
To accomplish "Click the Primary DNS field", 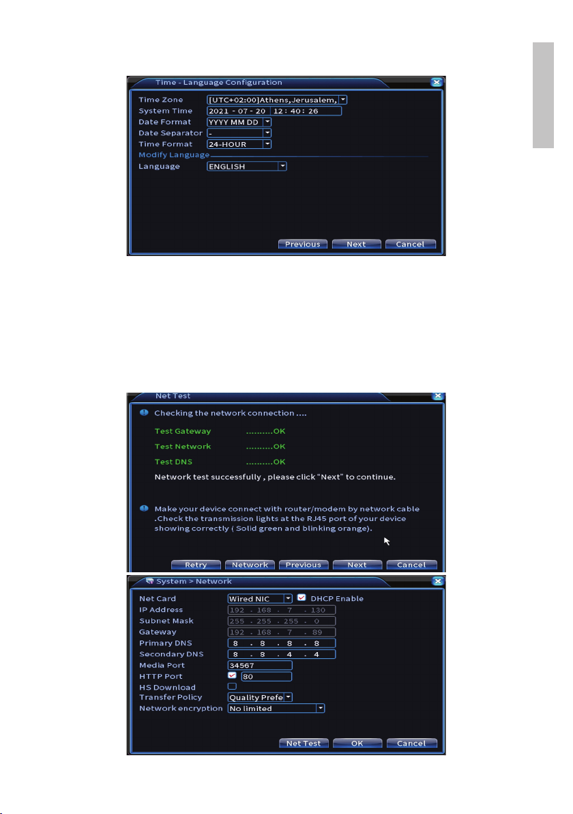I will [282, 643].
